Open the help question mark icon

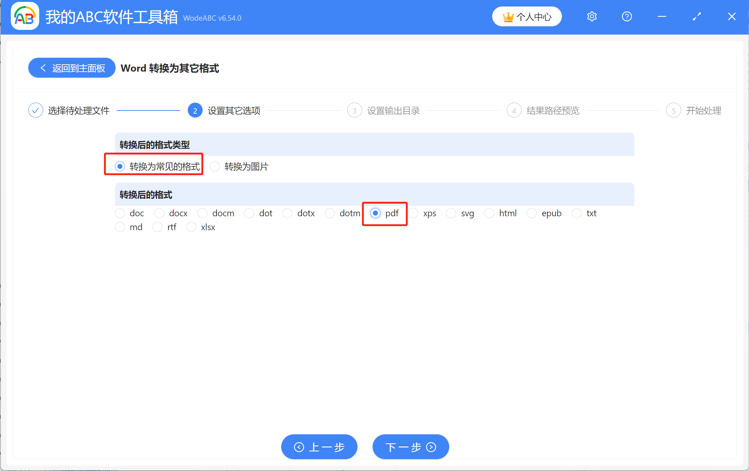[x=627, y=16]
